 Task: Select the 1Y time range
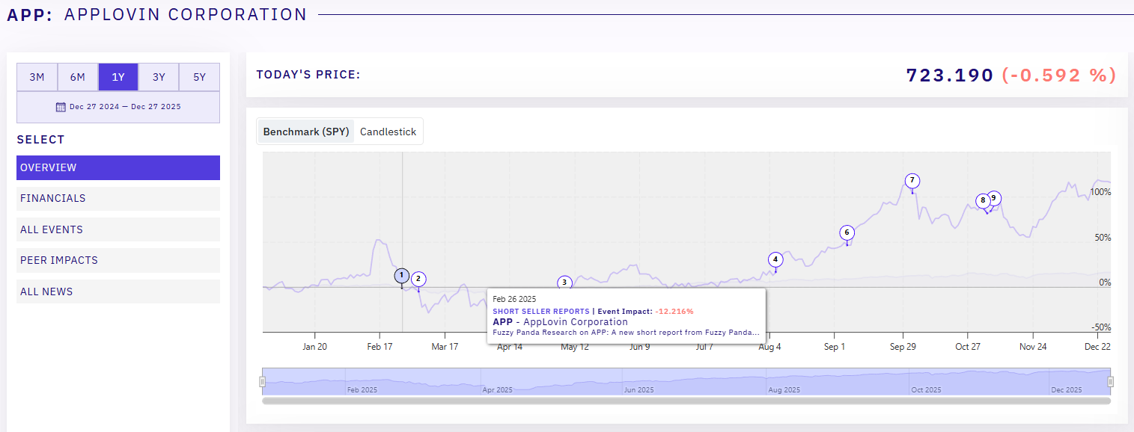[118, 77]
